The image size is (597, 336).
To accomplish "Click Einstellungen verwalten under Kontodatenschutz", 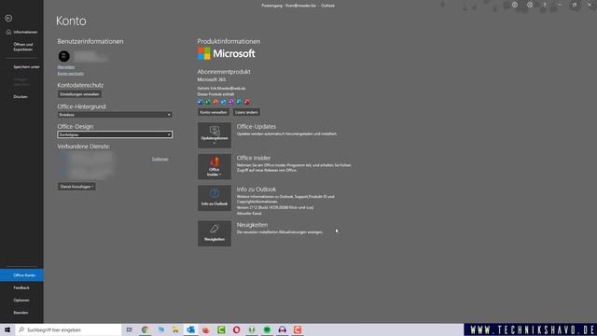I will [79, 94].
